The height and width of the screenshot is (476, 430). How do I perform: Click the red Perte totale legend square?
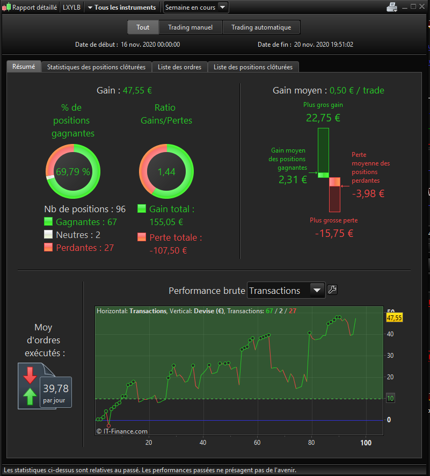pyautogui.click(x=142, y=237)
